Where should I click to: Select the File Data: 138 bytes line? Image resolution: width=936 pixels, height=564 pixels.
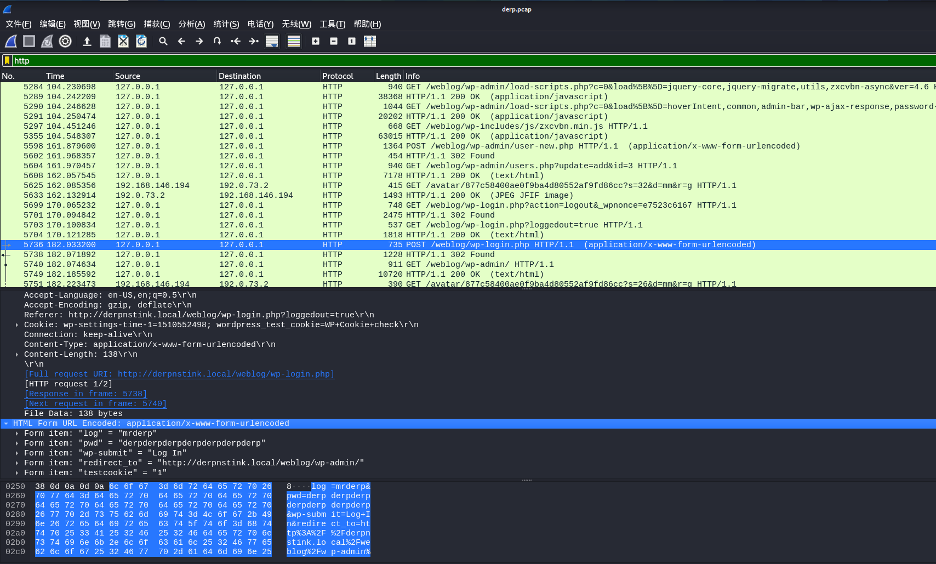pyautogui.click(x=468, y=414)
